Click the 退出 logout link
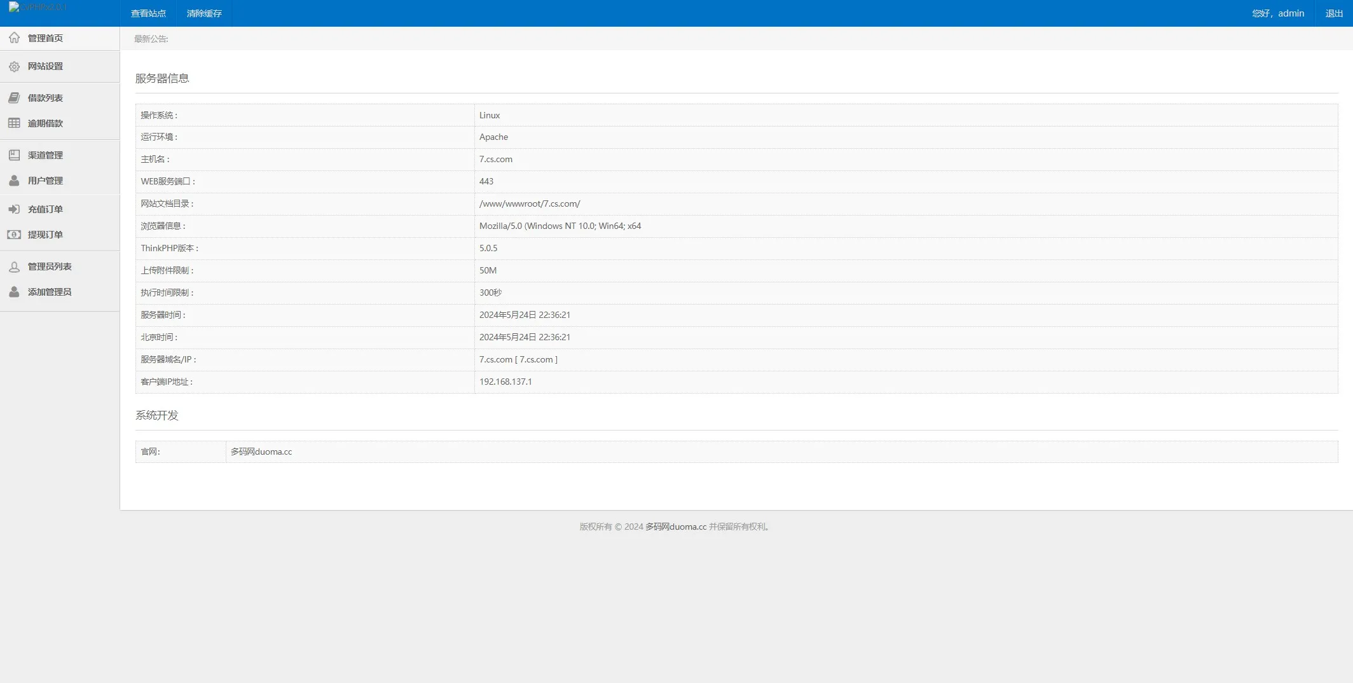 (1333, 13)
